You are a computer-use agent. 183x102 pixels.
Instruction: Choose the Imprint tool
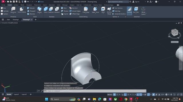(x=65, y=14)
